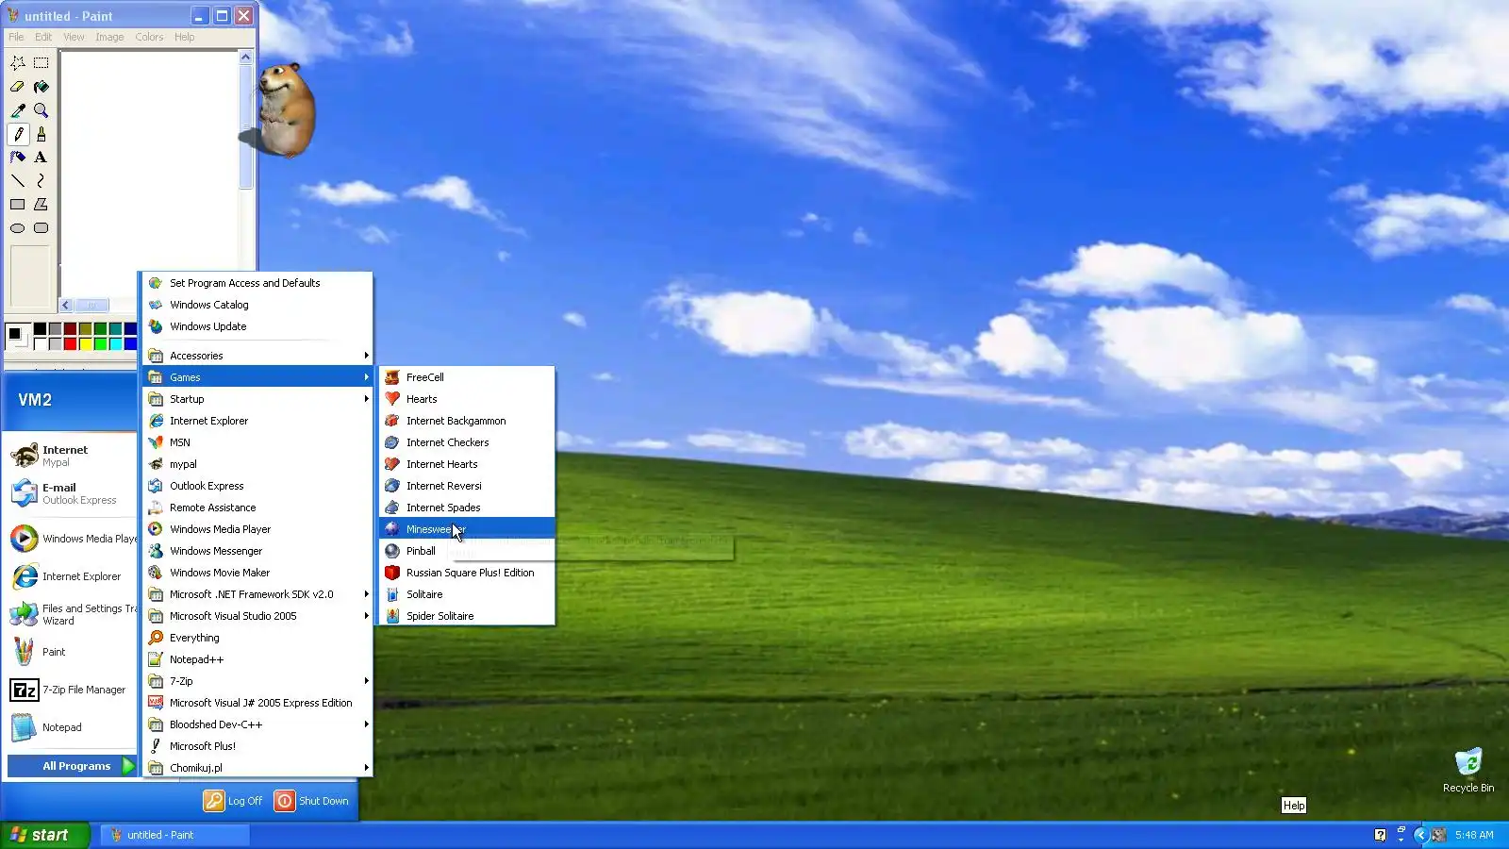Pick the red color in Paint palette
Viewport: 1509px width, 849px height.
click(x=70, y=344)
